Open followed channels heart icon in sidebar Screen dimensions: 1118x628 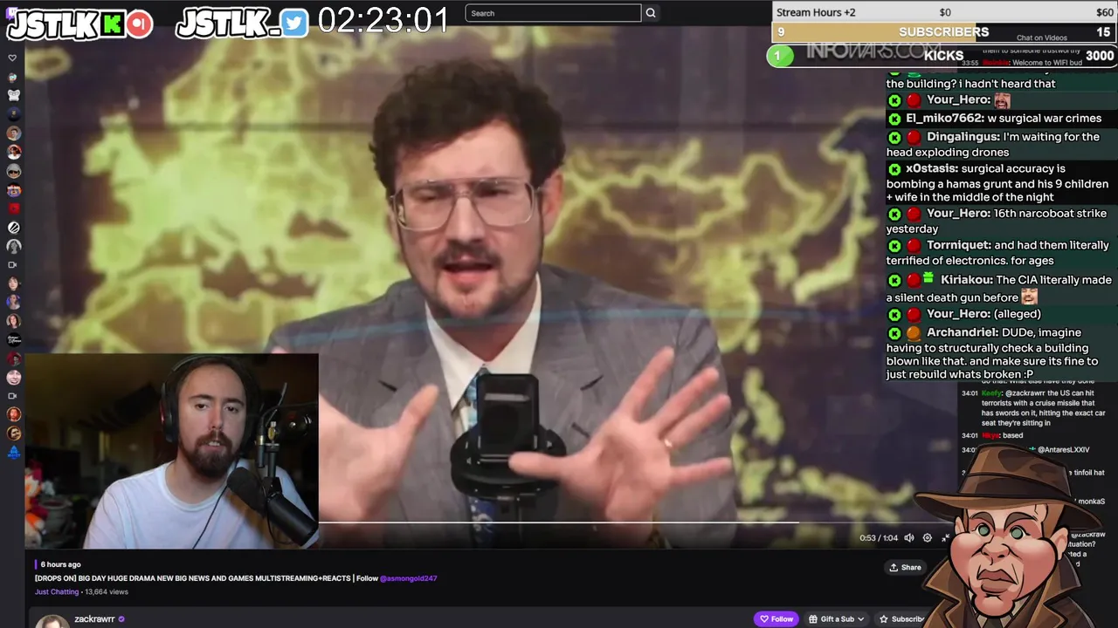coord(12,58)
